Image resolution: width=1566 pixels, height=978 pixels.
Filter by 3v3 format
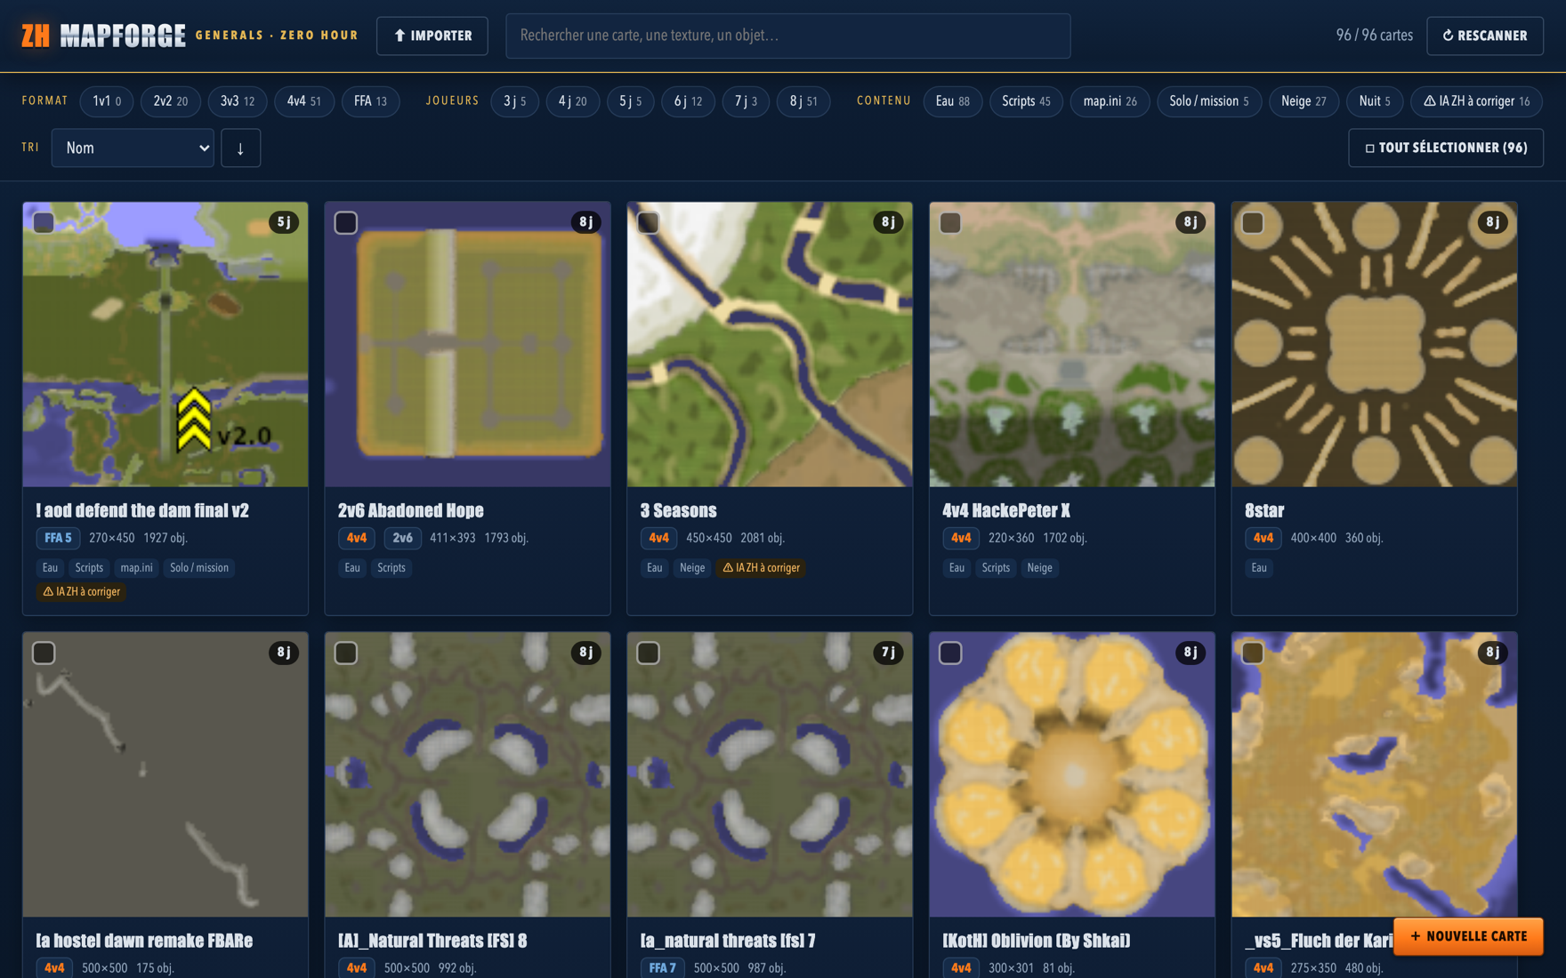click(238, 101)
